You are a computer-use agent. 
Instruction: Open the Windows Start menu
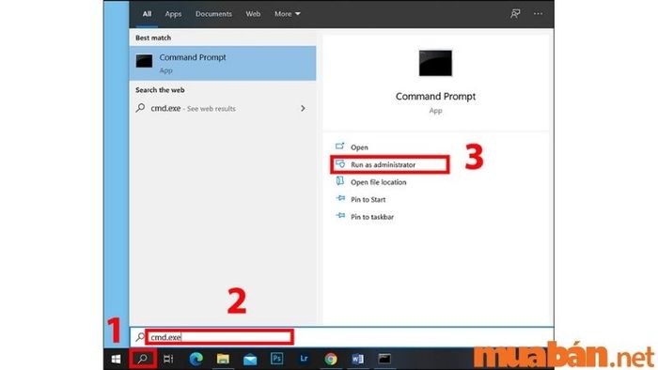click(117, 359)
